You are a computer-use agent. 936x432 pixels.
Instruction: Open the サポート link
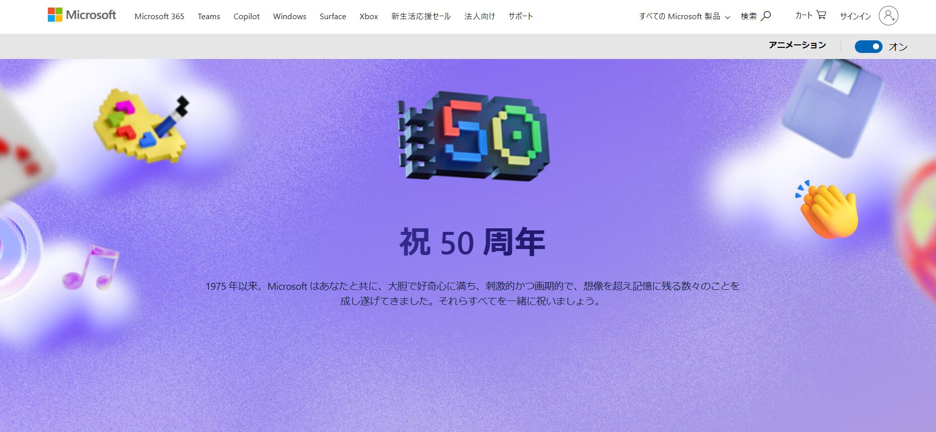pyautogui.click(x=521, y=16)
